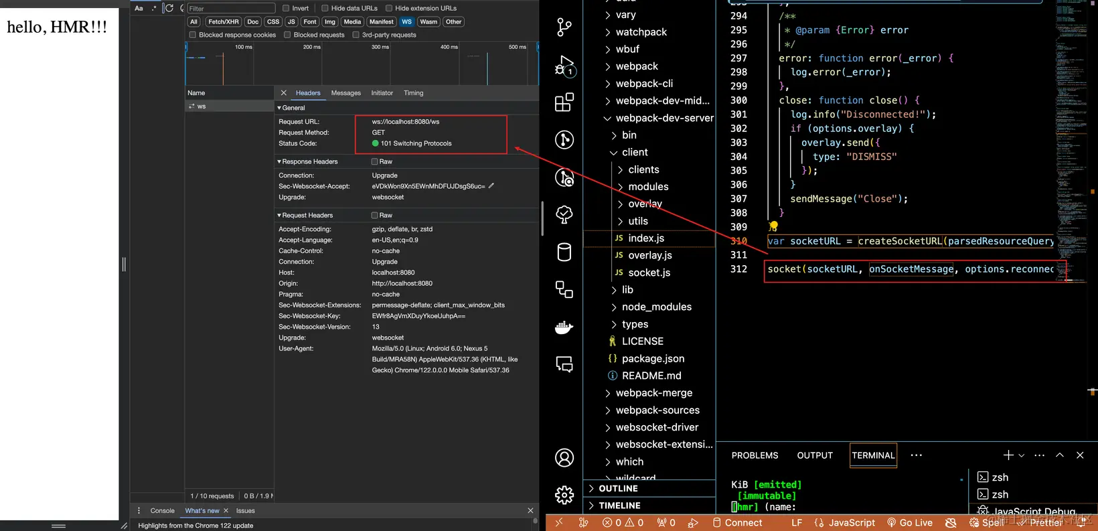Toggle the Hide data URLs checkbox
Image resolution: width=1098 pixels, height=531 pixels.
pyautogui.click(x=325, y=8)
